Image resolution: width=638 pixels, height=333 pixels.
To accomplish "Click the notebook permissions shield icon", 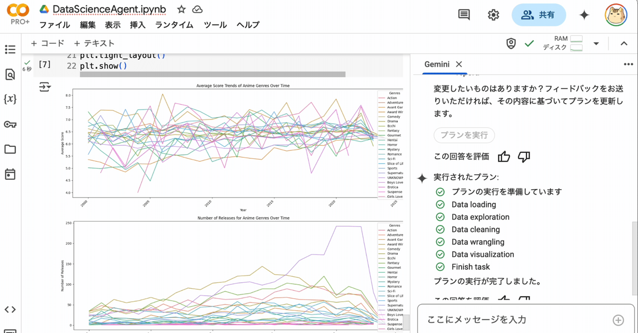I will point(510,43).
